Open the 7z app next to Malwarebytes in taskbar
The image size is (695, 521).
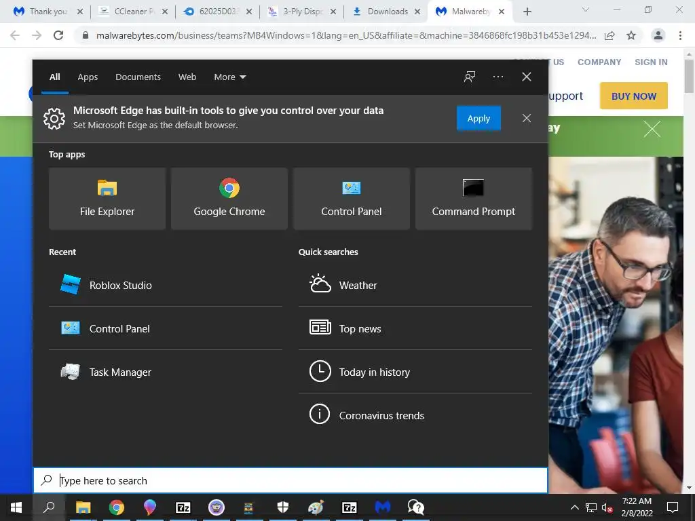coord(350,507)
